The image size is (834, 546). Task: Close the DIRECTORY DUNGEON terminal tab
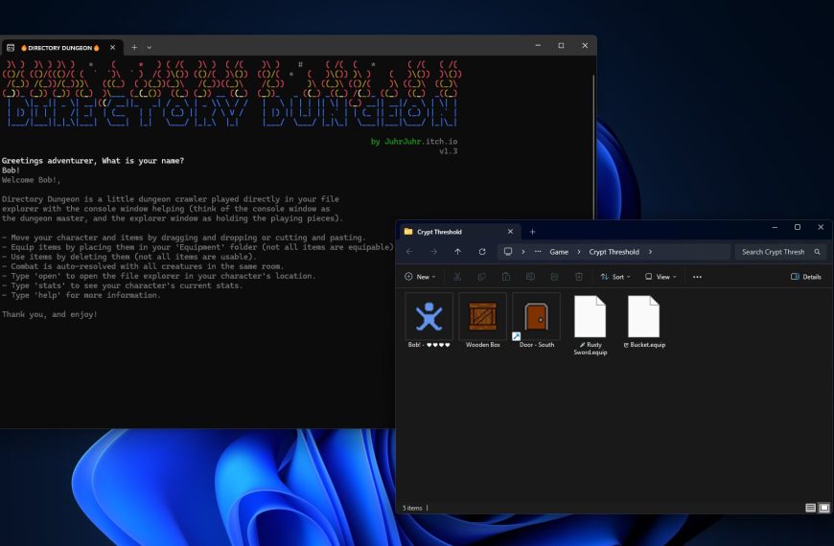click(x=113, y=47)
